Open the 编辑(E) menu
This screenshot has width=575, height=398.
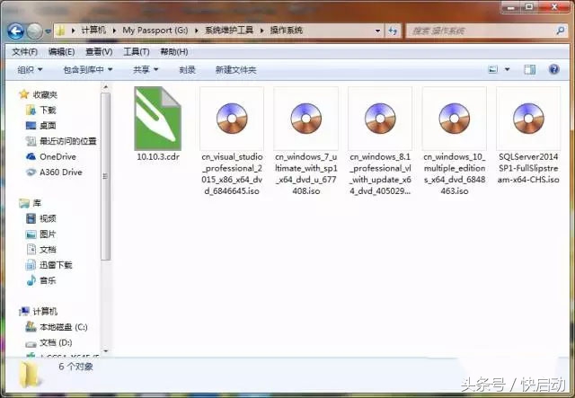click(x=61, y=52)
